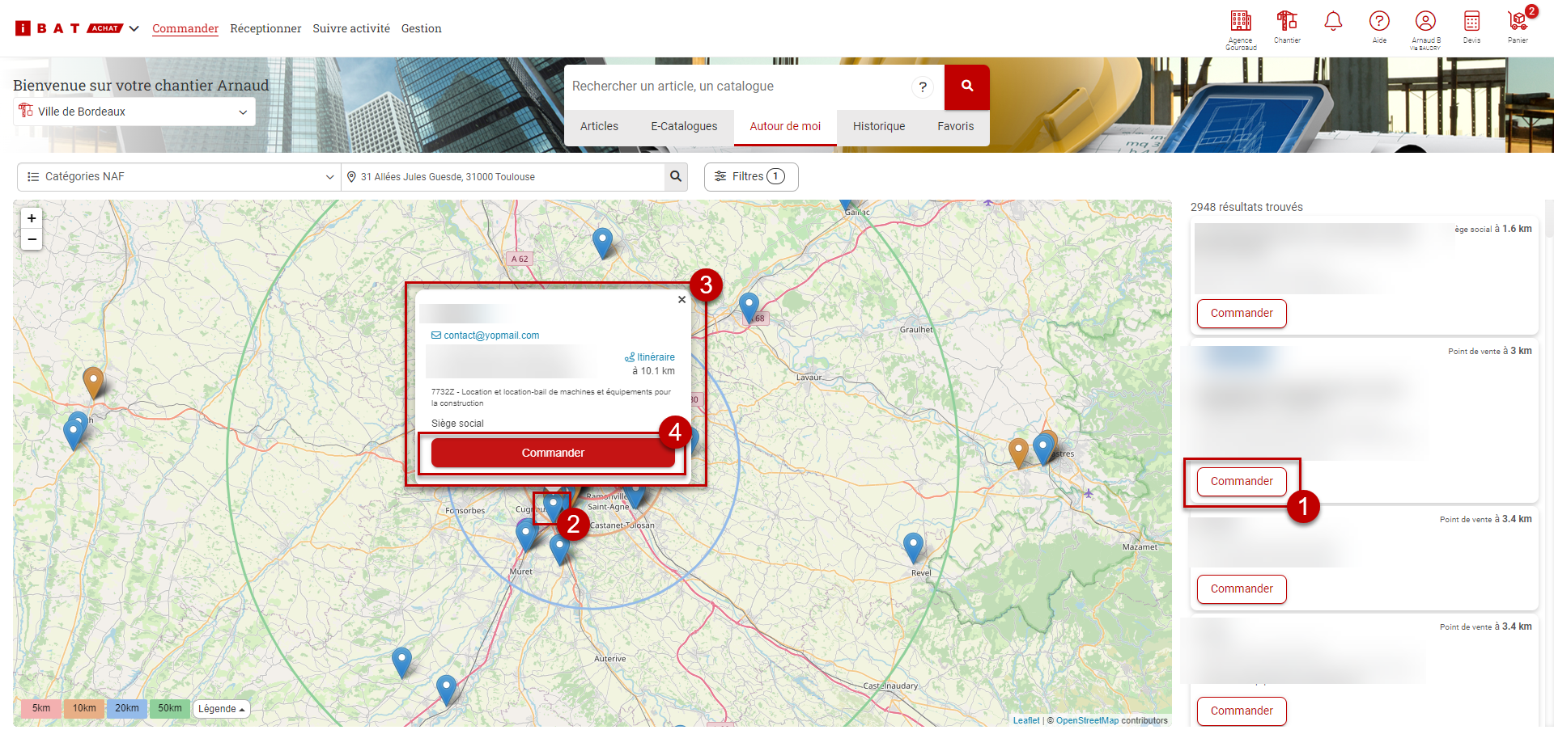The image size is (1554, 751).
Task: Click the "7732Z - Location et location-bail" description
Action: [x=551, y=398]
